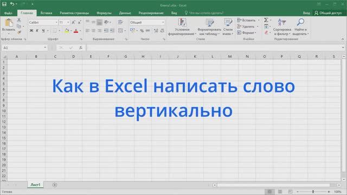Switch to the Данные tab
347x195 pixels.
125,13
